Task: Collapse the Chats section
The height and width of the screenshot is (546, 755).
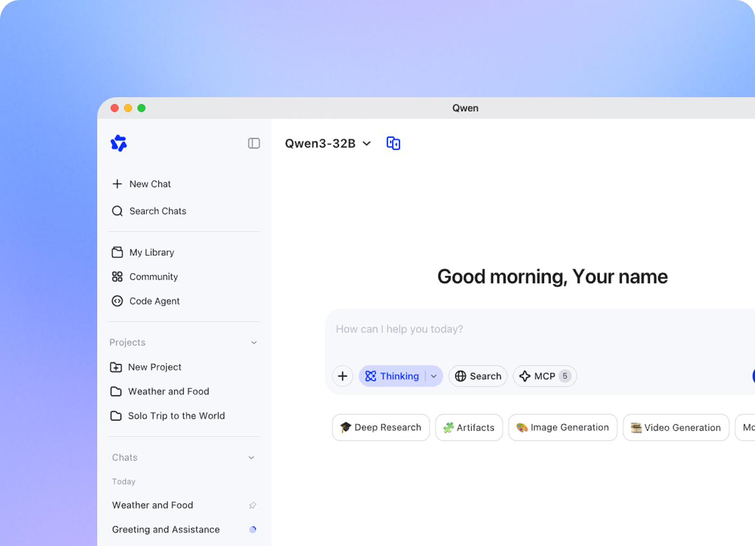Action: pos(251,457)
